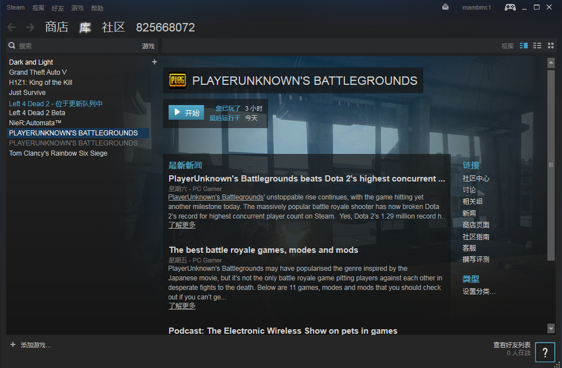
Task: Switch to grid view icon
Action: point(551,46)
